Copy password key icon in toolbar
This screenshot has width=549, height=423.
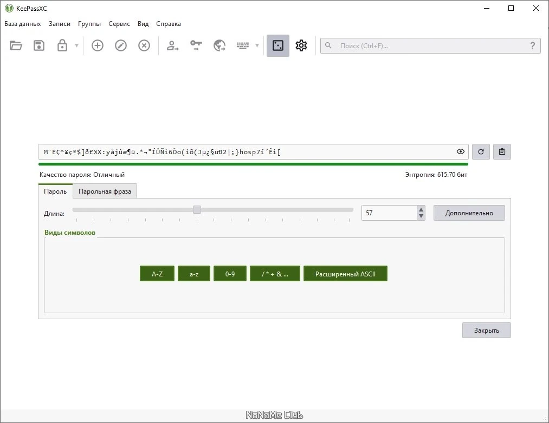pyautogui.click(x=196, y=45)
